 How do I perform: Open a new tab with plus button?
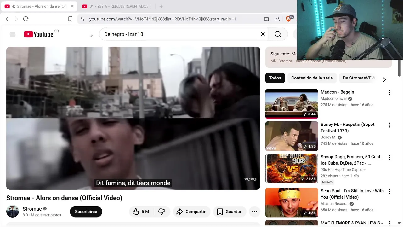click(161, 6)
